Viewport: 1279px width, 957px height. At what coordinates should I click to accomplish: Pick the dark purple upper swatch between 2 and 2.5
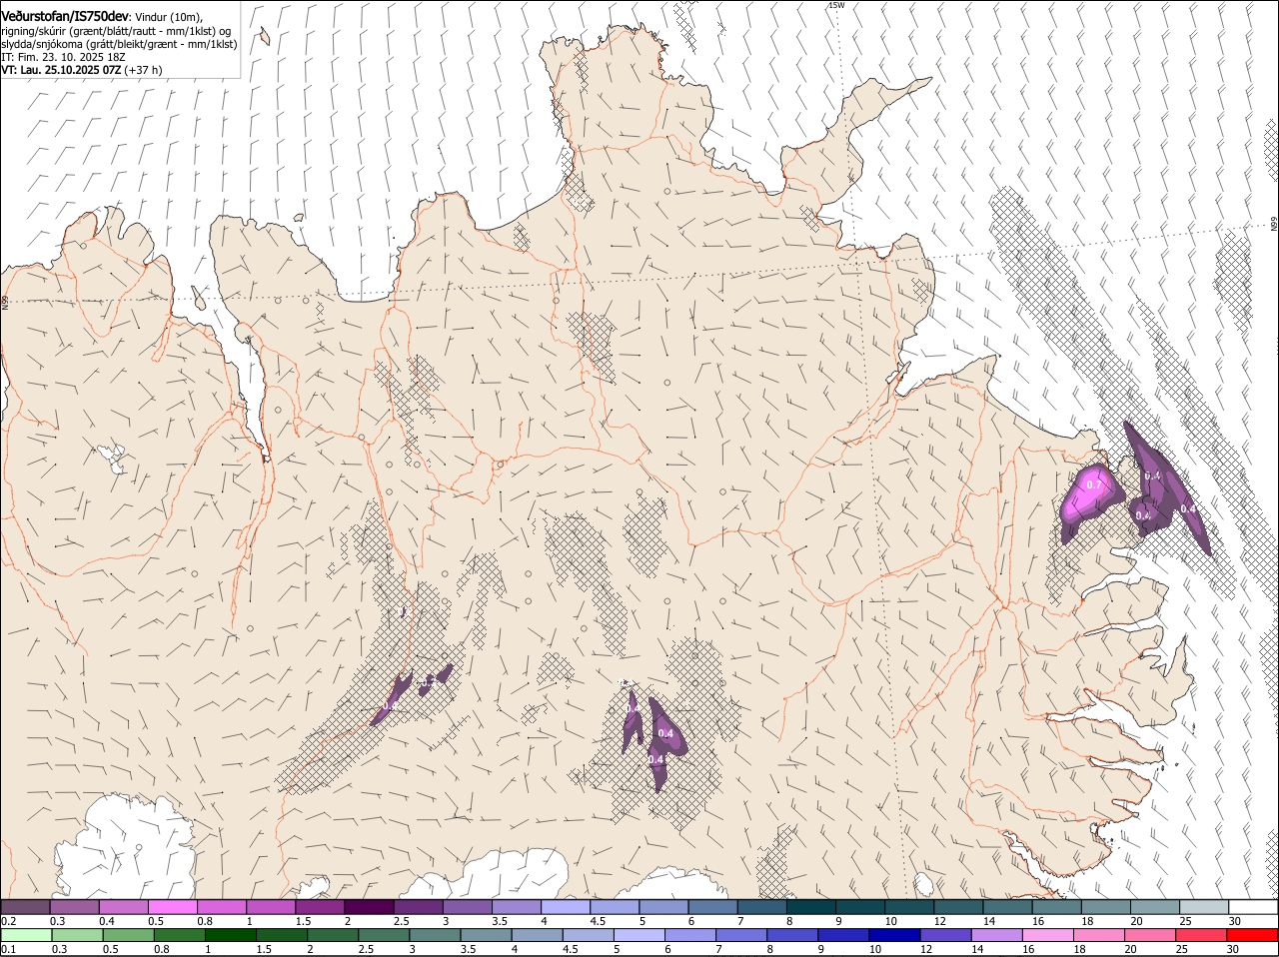(x=369, y=906)
